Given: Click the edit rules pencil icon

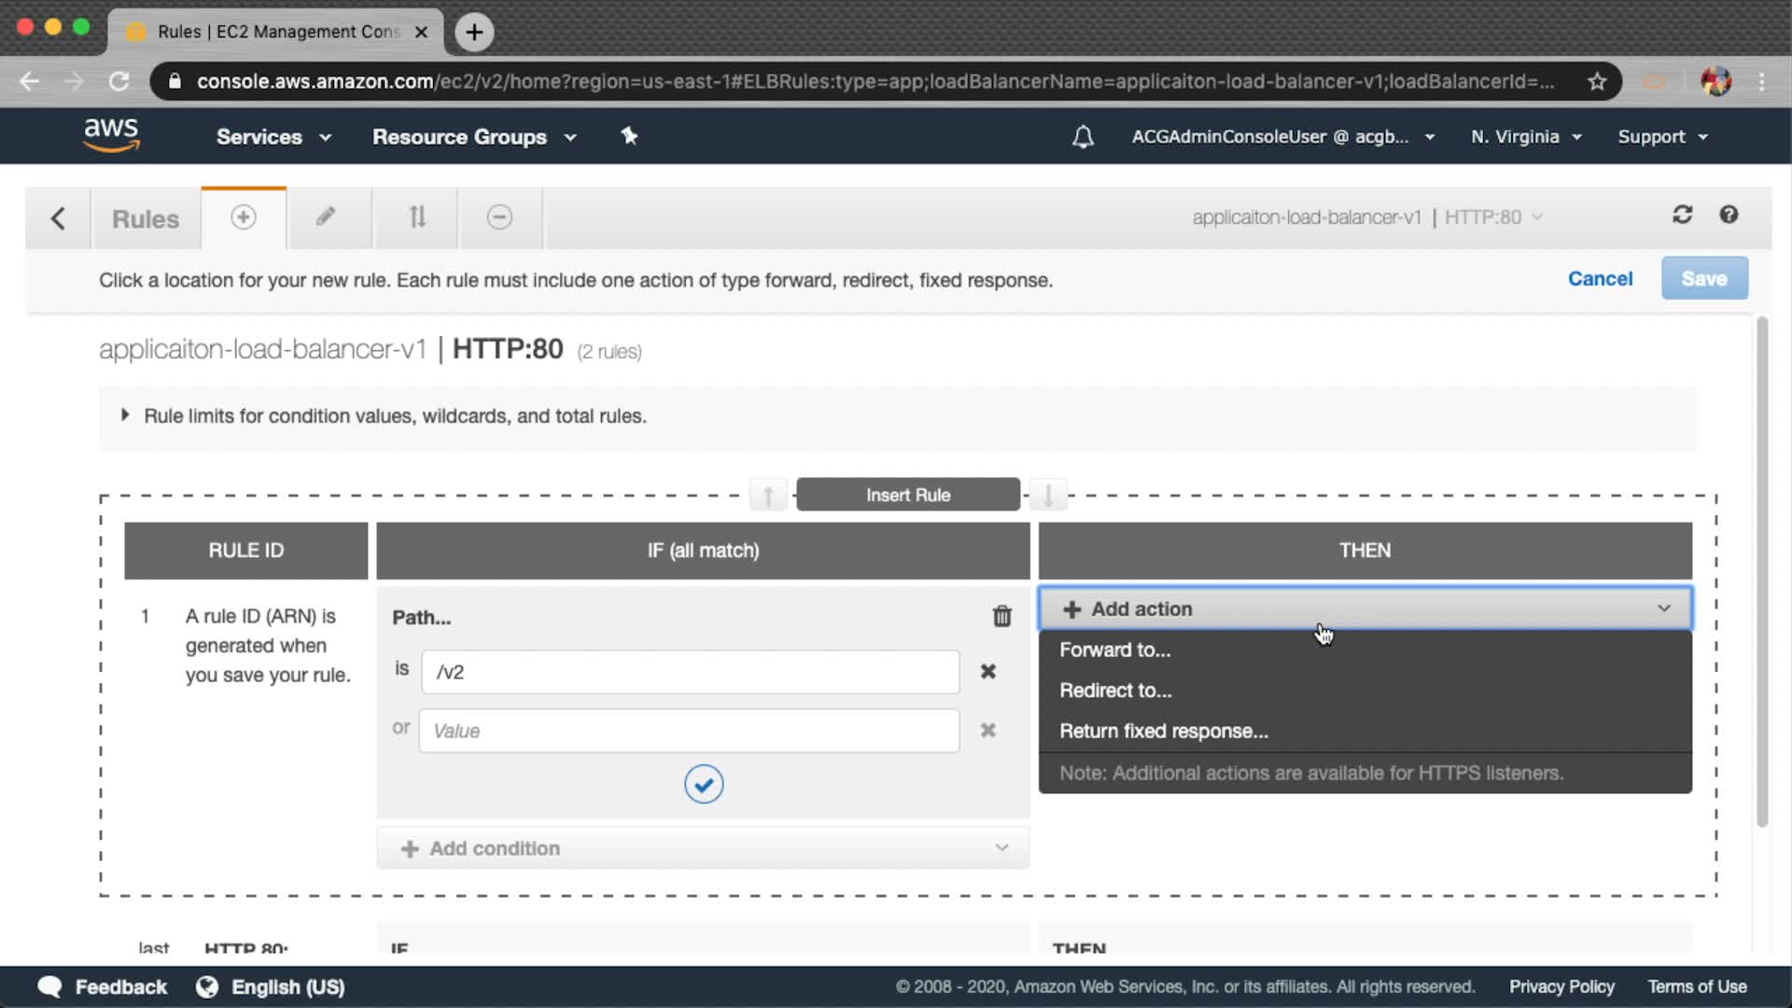Looking at the screenshot, I should pyautogui.click(x=325, y=217).
